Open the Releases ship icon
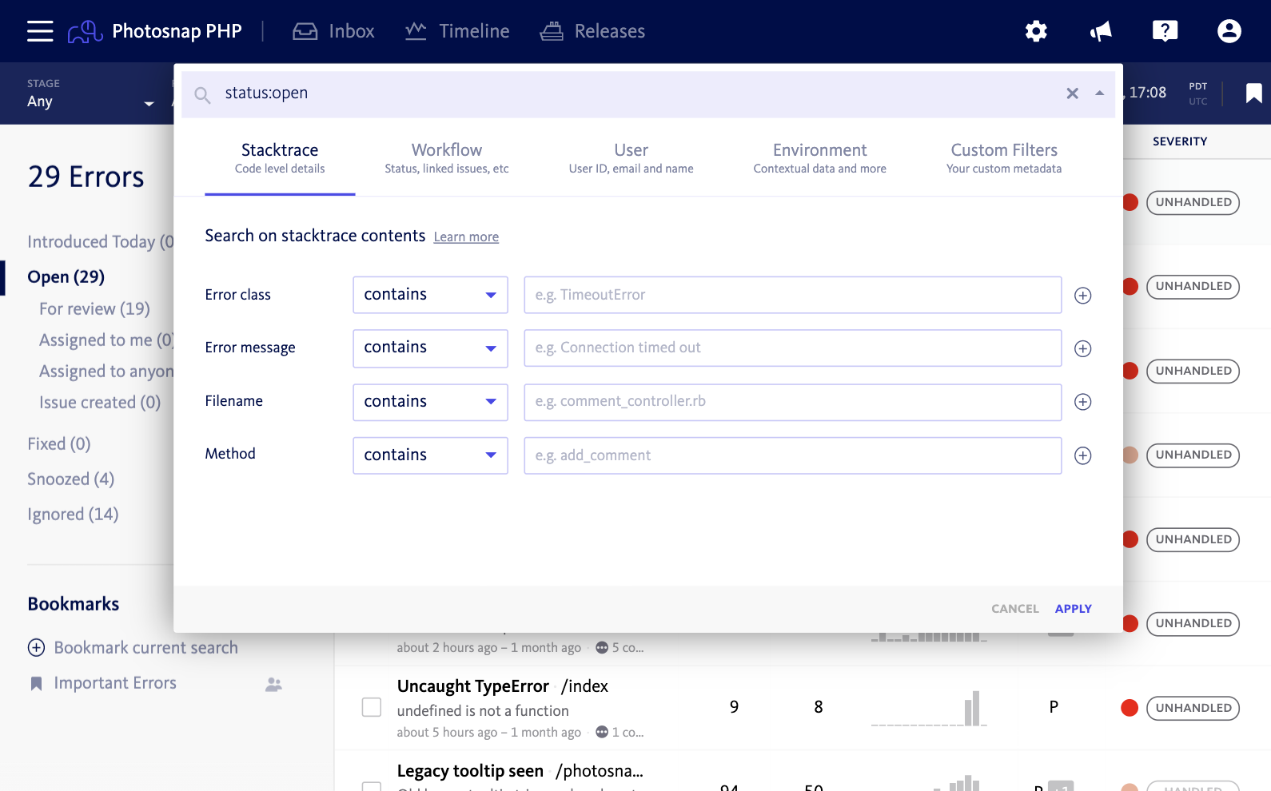Screen dimensions: 1271x791 (552, 31)
